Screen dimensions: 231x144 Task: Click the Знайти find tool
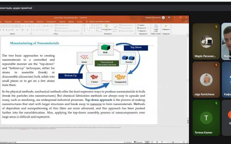141,25
